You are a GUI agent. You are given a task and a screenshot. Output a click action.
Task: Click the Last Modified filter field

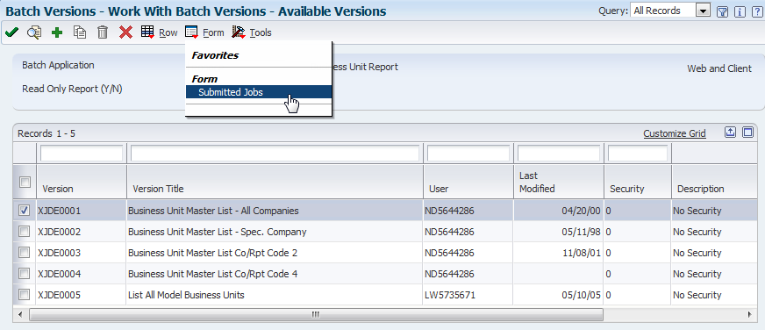(x=559, y=154)
